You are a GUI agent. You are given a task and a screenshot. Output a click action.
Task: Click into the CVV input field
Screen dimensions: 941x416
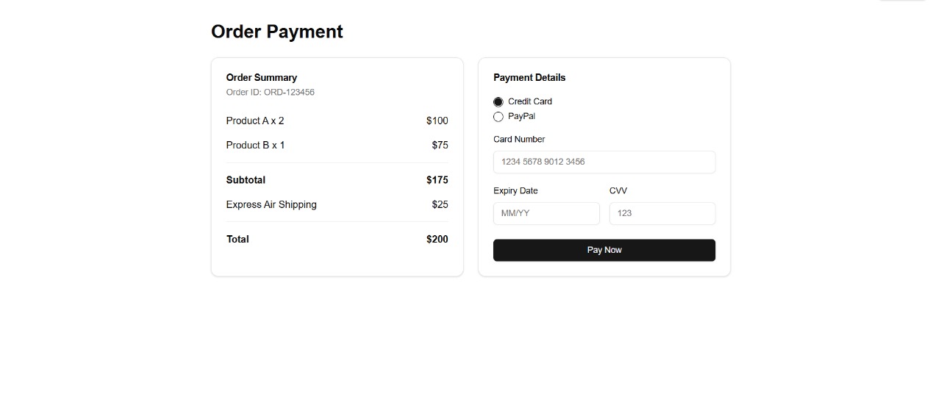coord(662,213)
